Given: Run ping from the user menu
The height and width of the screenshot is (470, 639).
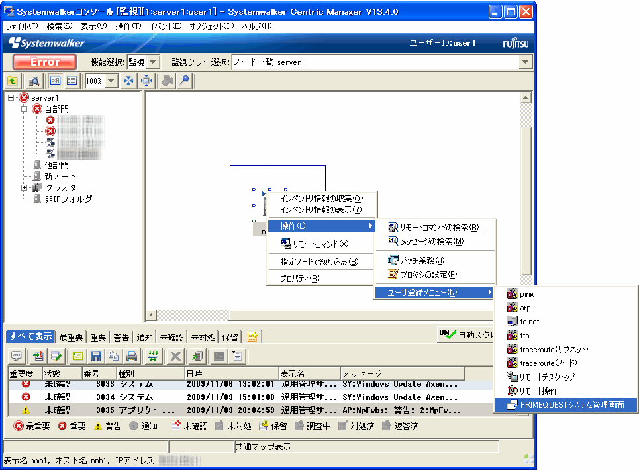Looking at the screenshot, I should click(x=565, y=294).
